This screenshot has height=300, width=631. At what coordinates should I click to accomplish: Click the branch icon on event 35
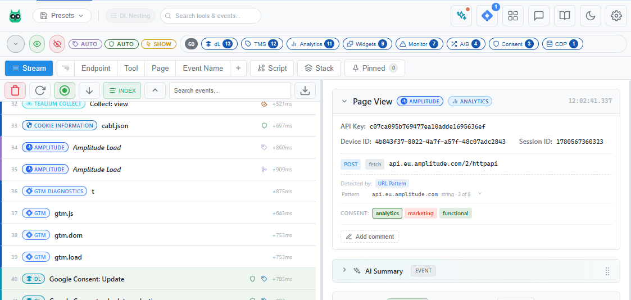(265, 169)
